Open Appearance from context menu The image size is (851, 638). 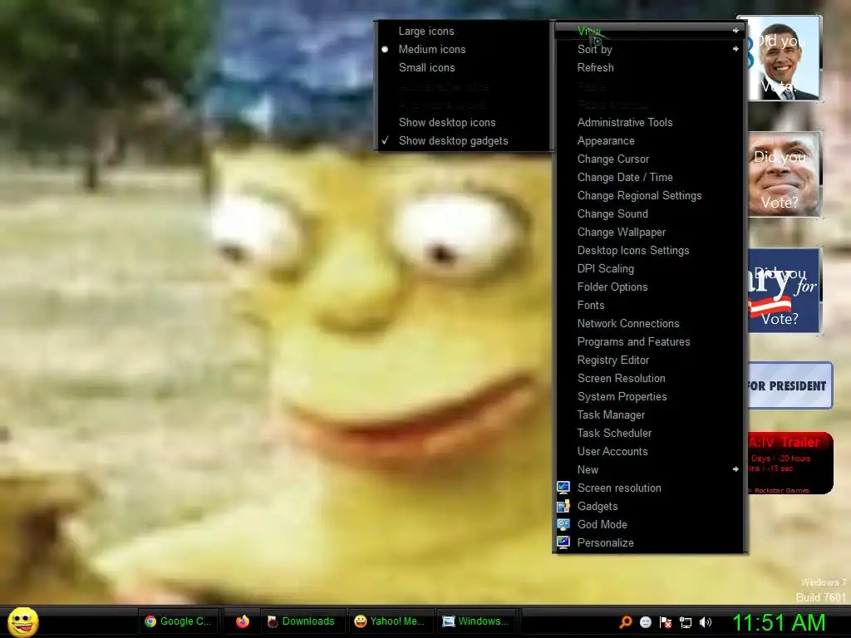(x=649, y=141)
